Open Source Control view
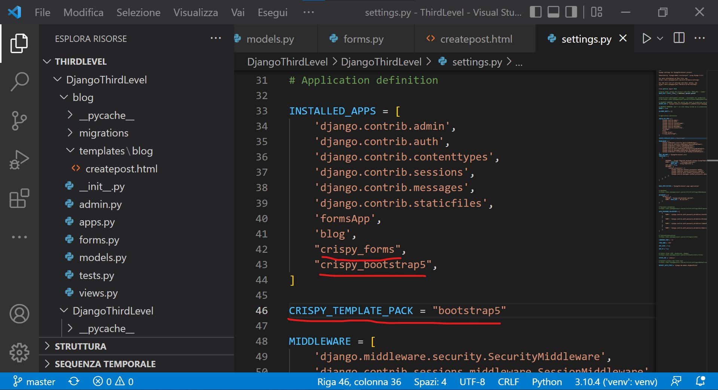718x390 pixels. (x=19, y=121)
